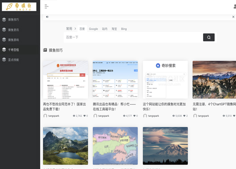This screenshot has height=169, width=236.
Task: Click tangspark's name on the 奇妙搜索 card
Action: [x=153, y=116]
